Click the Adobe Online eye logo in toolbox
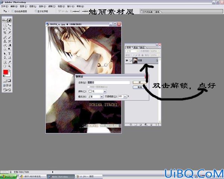Screen dimensions: 224x179 [x=7, y=20]
